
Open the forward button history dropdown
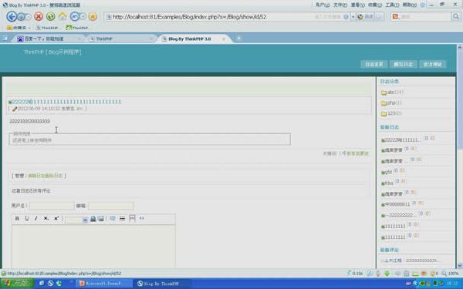pyautogui.click(x=29, y=17)
